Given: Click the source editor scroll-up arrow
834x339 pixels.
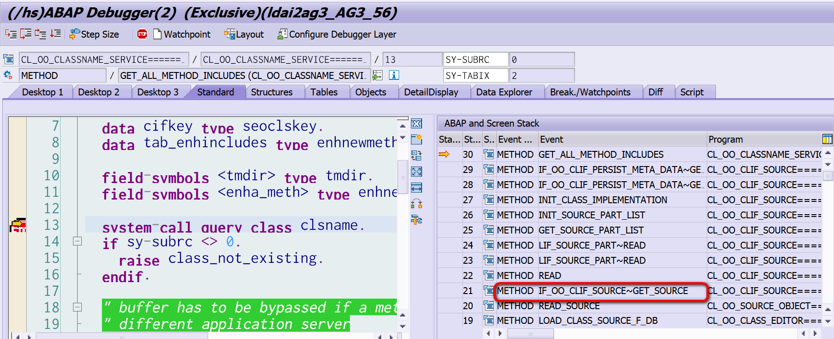Looking at the screenshot, I should [403, 126].
